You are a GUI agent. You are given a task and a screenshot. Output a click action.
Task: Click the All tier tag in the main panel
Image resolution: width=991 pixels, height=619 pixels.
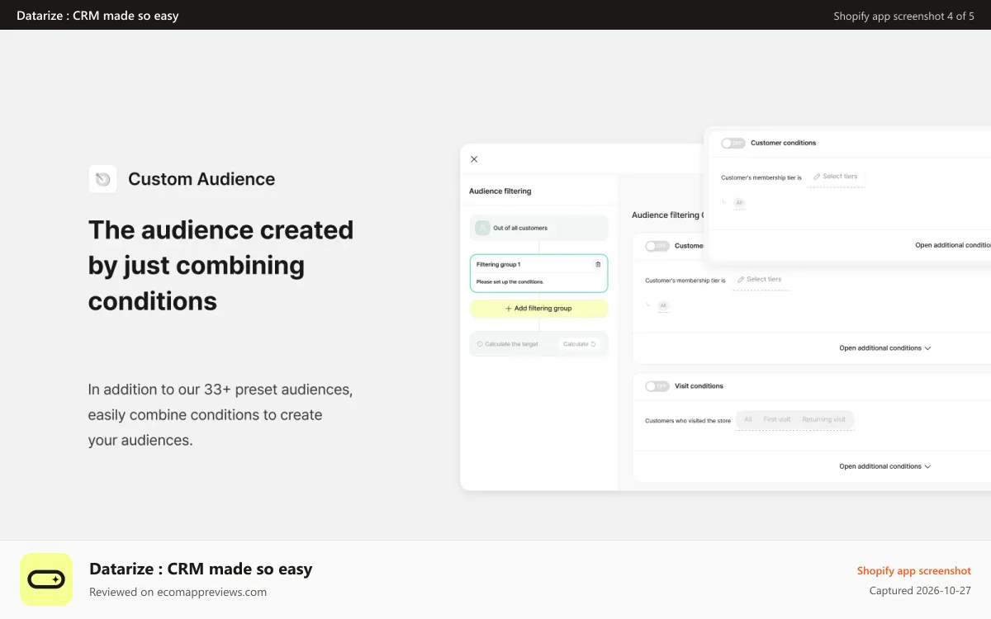pyautogui.click(x=663, y=306)
